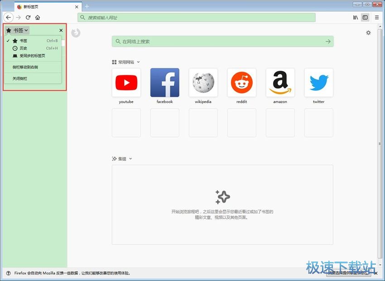
Task: Click the address bar search magnifier
Action: pyautogui.click(x=83, y=17)
